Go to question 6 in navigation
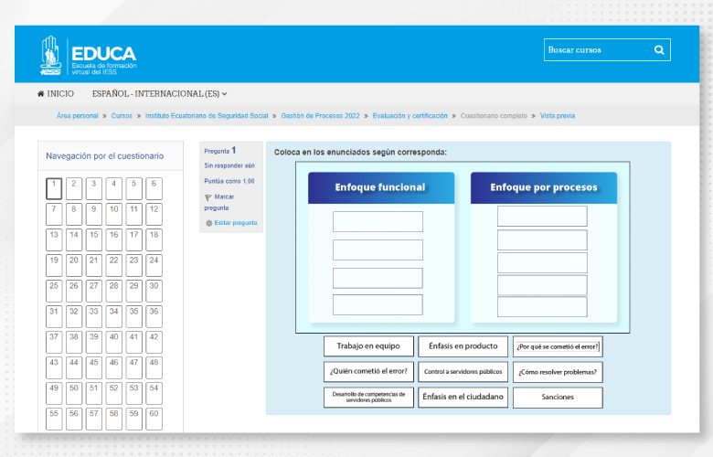 154,188
